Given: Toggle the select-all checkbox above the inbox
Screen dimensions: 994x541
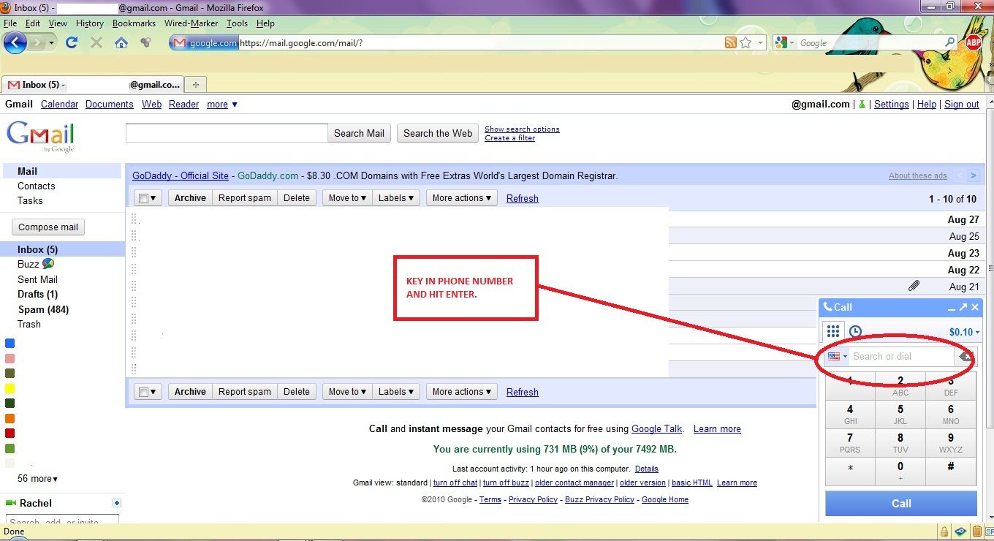Looking at the screenshot, I should 143,197.
